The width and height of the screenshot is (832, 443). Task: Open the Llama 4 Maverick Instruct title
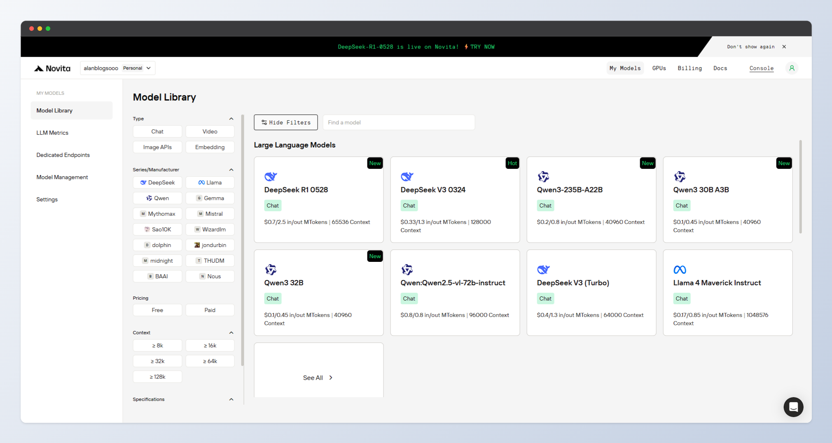click(x=717, y=283)
